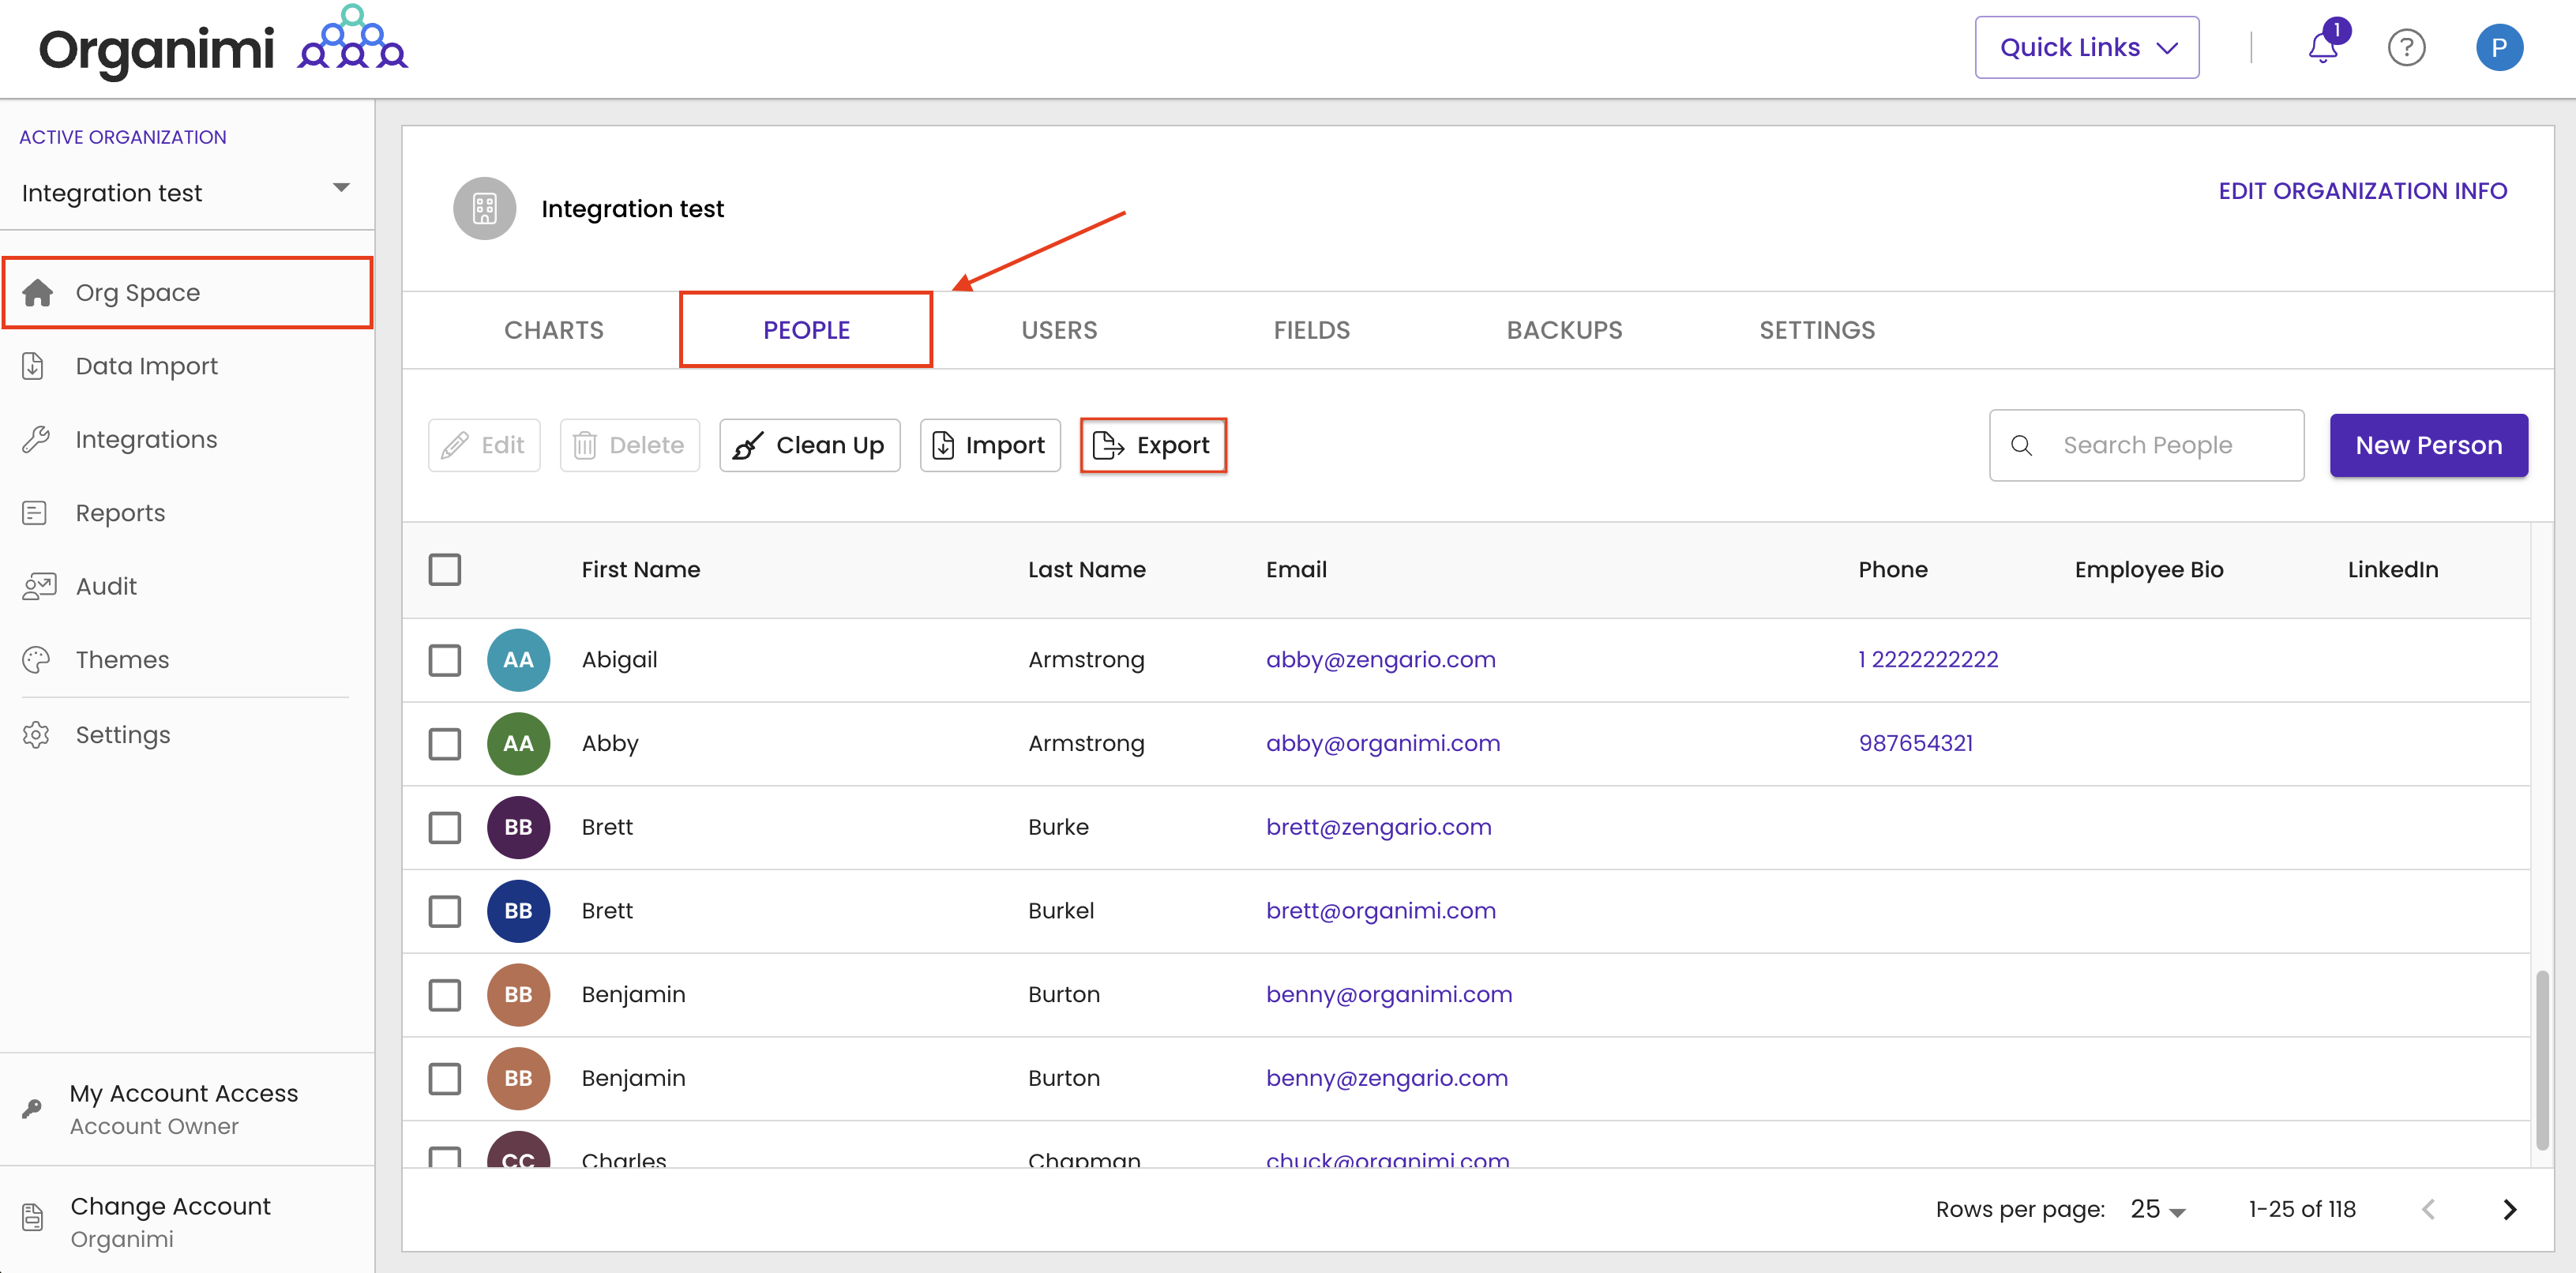This screenshot has width=2576, height=1273.
Task: Click the help question mark icon
Action: [2406, 47]
